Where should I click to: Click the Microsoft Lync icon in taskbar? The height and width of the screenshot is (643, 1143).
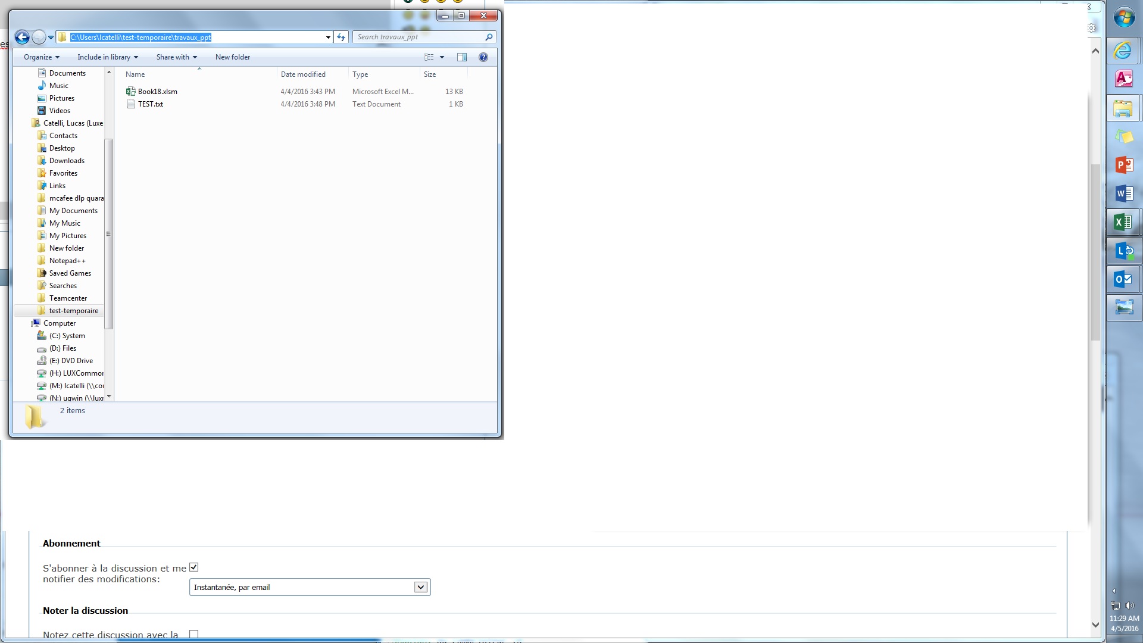[1124, 251]
